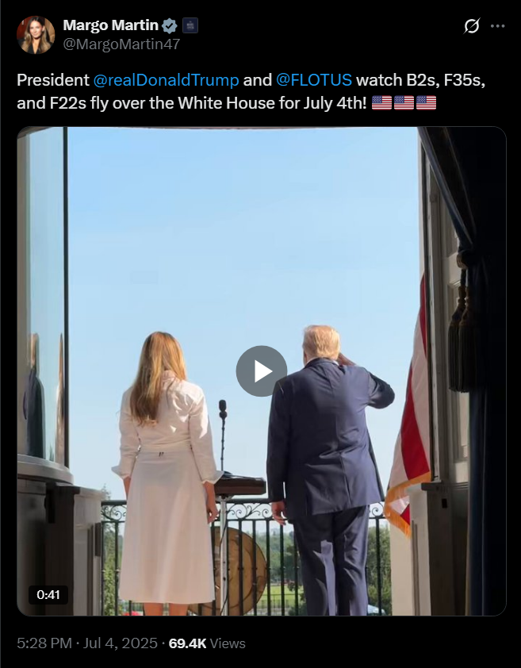521x668 pixels.
Task: Click the Jul 4, 2025 date
Action: click(120, 643)
